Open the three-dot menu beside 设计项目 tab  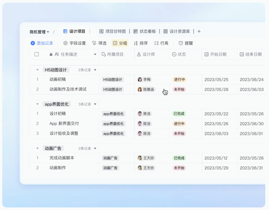pos(90,32)
